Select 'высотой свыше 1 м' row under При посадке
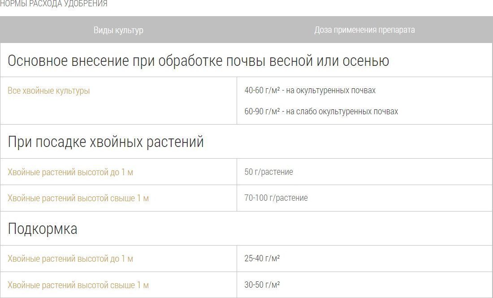This screenshot has height=298, width=493. pos(78,198)
